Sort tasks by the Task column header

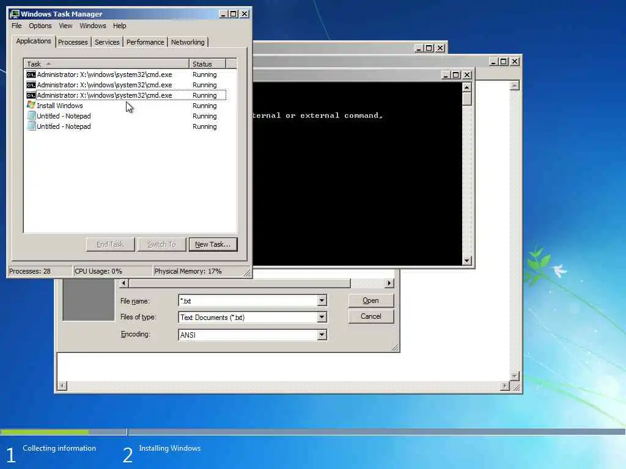(106, 64)
